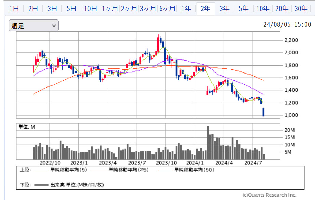315x200 pixels.
Task: Expand the 週足 candle interval dropdown
Action: (33, 26)
